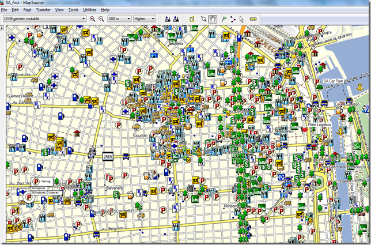Select the Map tool icon
This screenshot has width=371, height=245.
point(192,18)
